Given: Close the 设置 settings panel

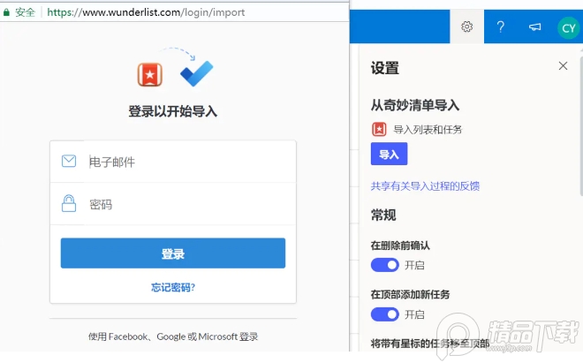Looking at the screenshot, I should (563, 66).
